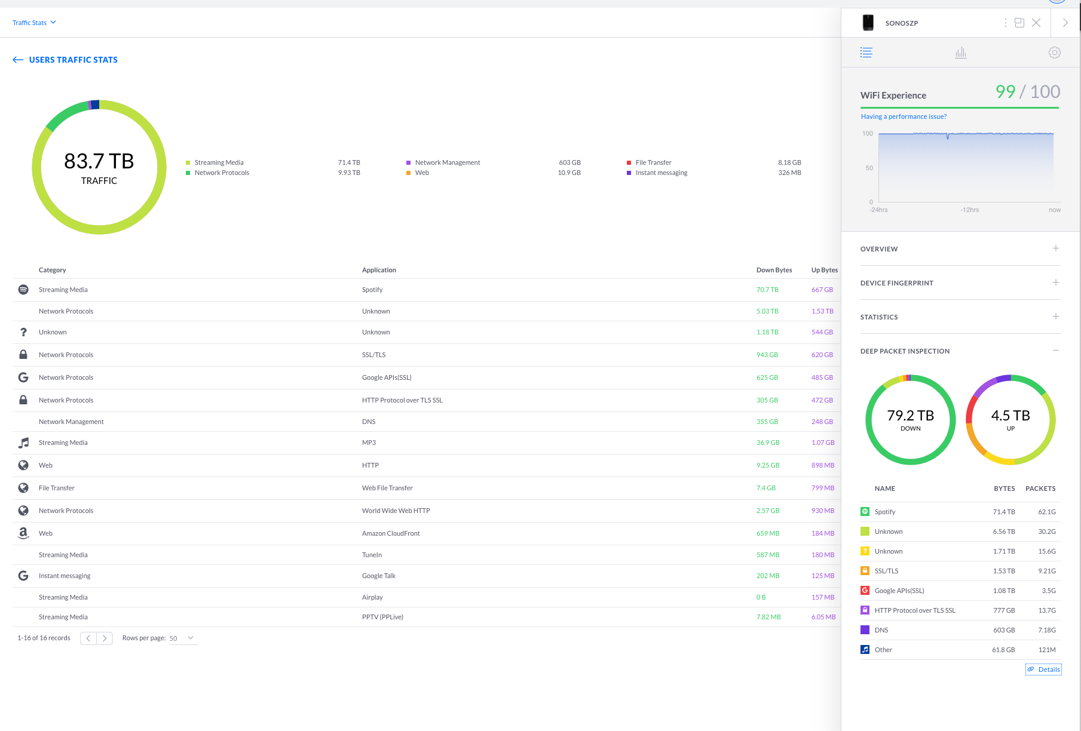Open the device panel three-dot menu
Image resolution: width=1081 pixels, height=731 pixels.
click(1005, 23)
